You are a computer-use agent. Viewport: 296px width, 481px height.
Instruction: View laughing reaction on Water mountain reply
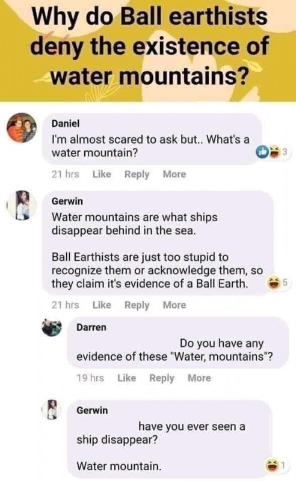[x=277, y=465]
